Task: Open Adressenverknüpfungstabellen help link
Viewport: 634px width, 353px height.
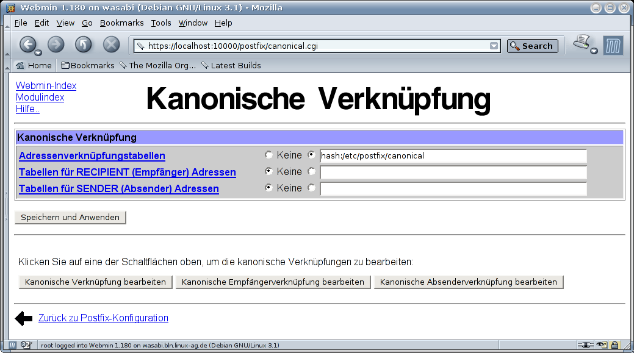Action: (x=92, y=156)
